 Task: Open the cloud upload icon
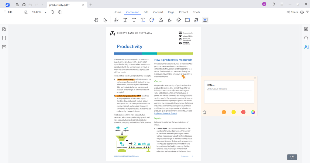[x=302, y=12]
